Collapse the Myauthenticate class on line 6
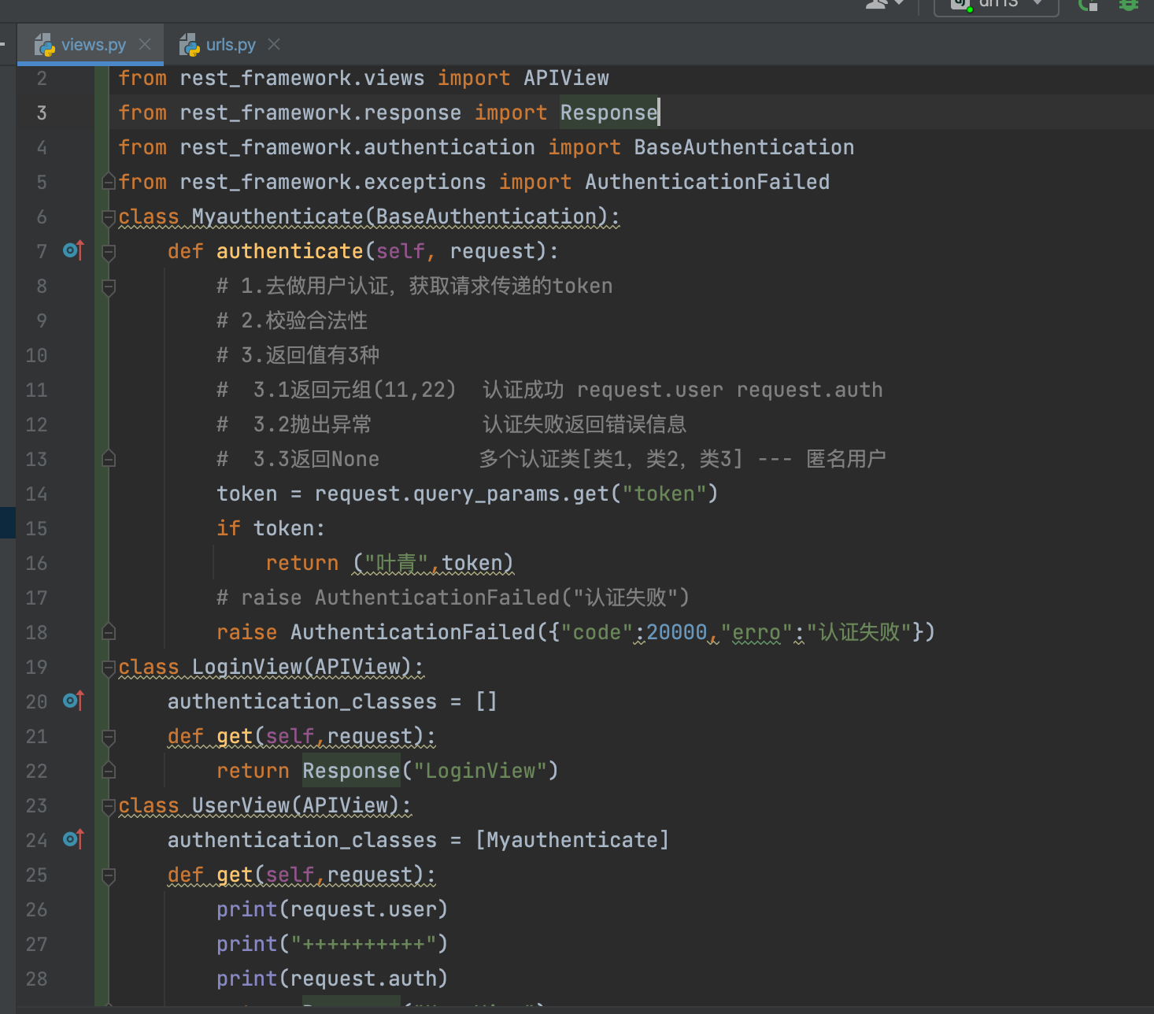 tap(109, 216)
